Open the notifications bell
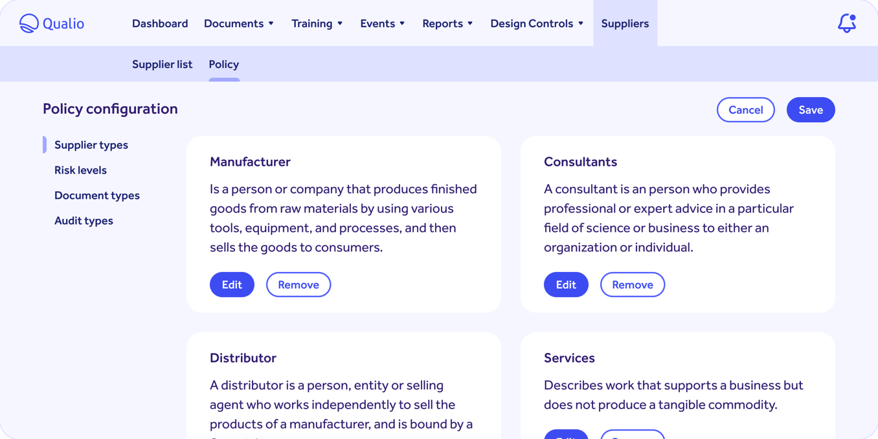 tap(847, 23)
